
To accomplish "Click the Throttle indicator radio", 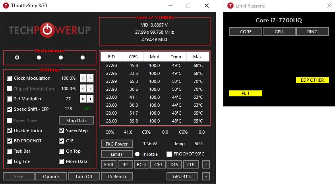I will pos(137,154).
